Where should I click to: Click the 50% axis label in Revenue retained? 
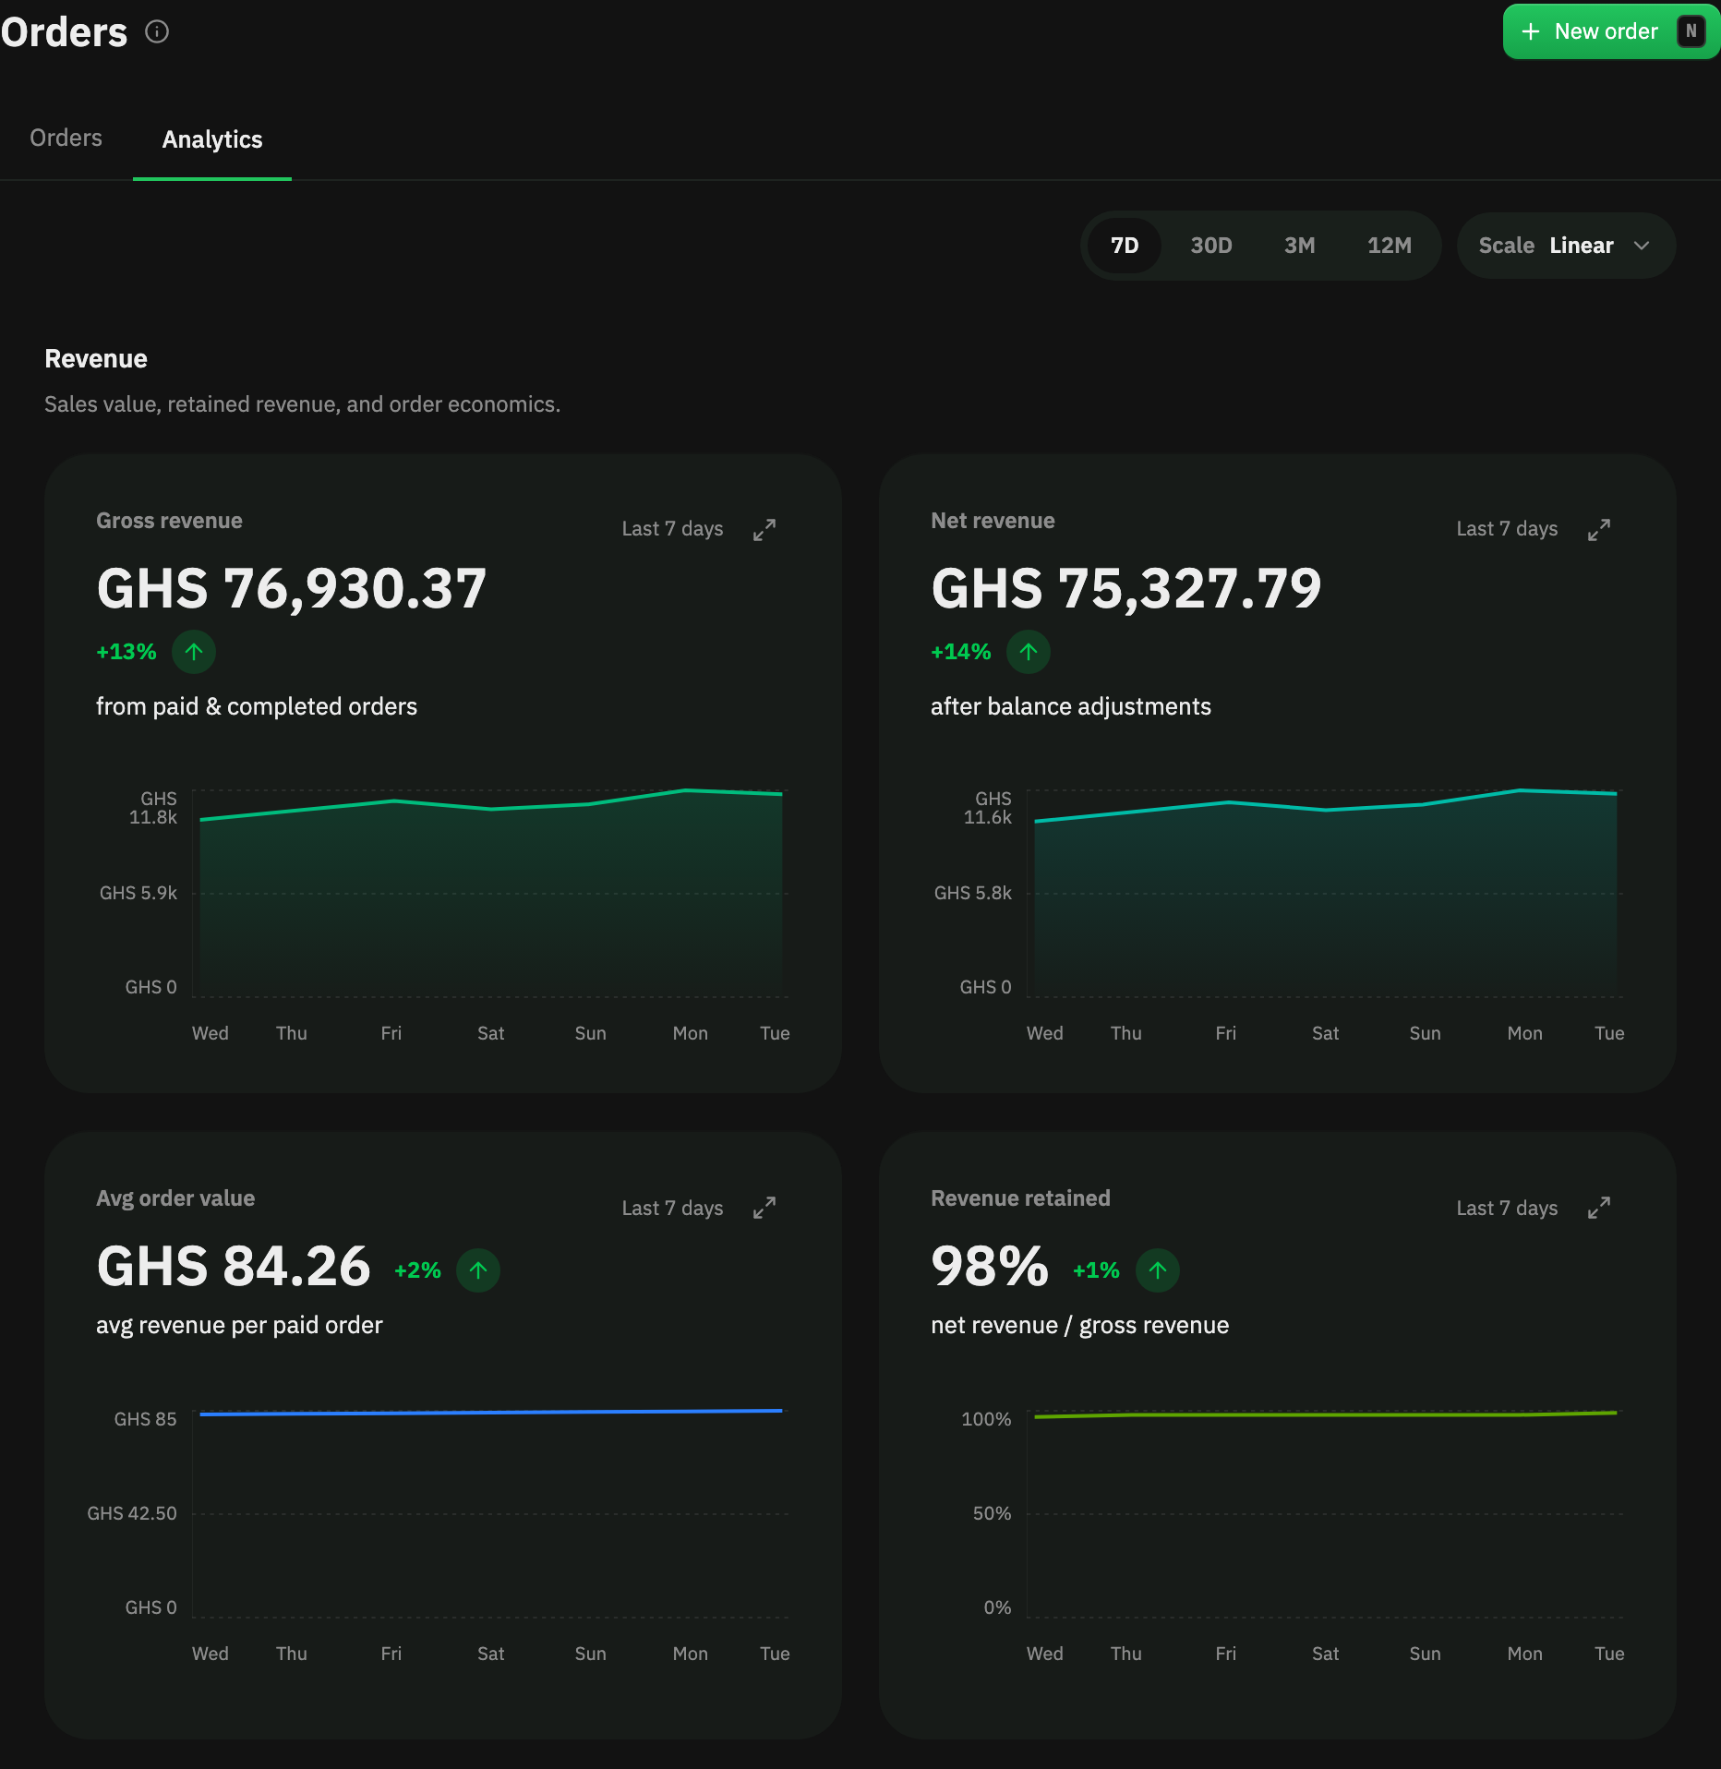pyautogui.click(x=993, y=1513)
